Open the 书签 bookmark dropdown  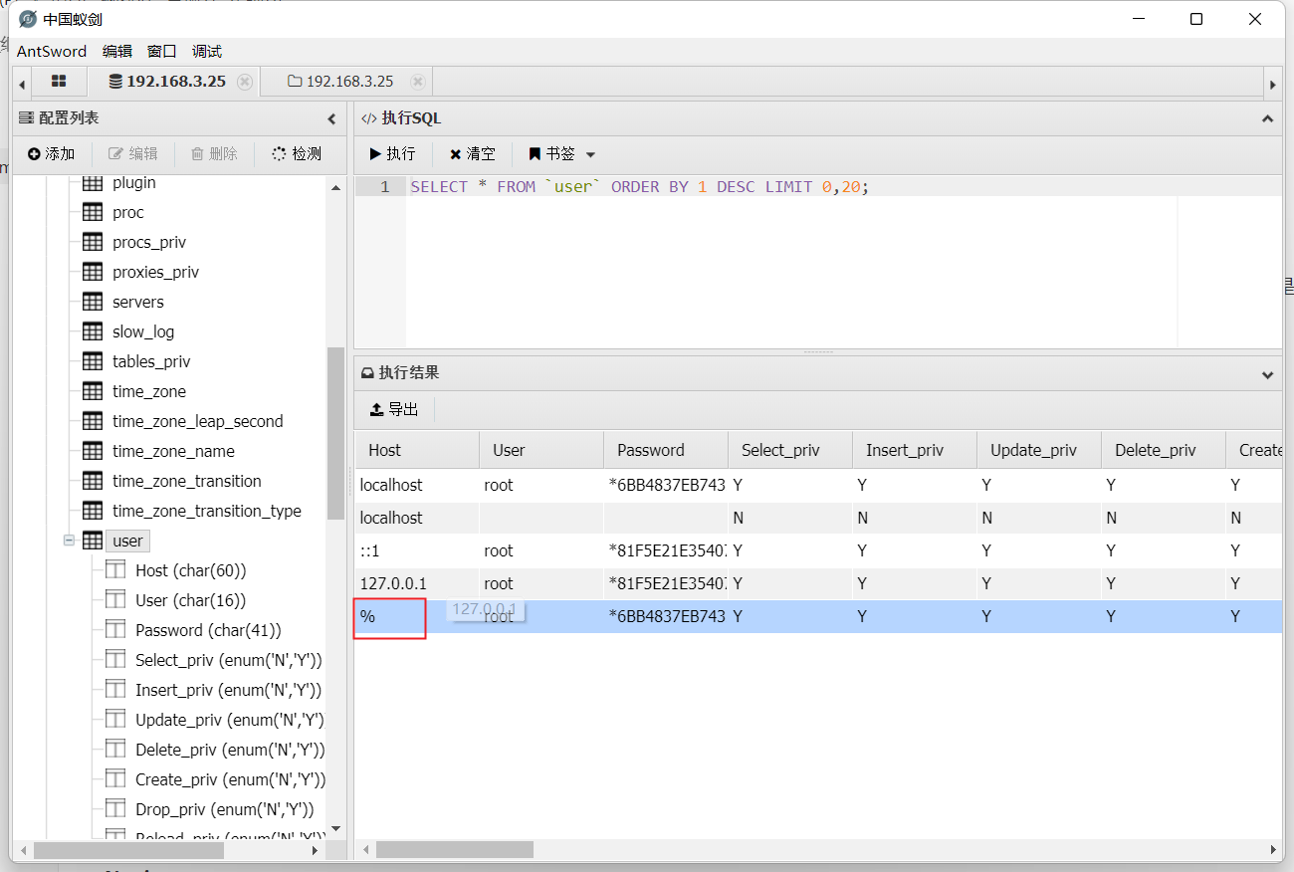(562, 154)
